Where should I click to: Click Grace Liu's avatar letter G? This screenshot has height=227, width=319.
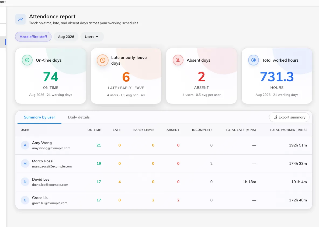25,200
